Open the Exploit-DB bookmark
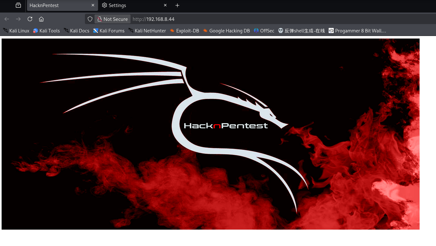Image resolution: width=436 pixels, height=246 pixels. pyautogui.click(x=185, y=31)
